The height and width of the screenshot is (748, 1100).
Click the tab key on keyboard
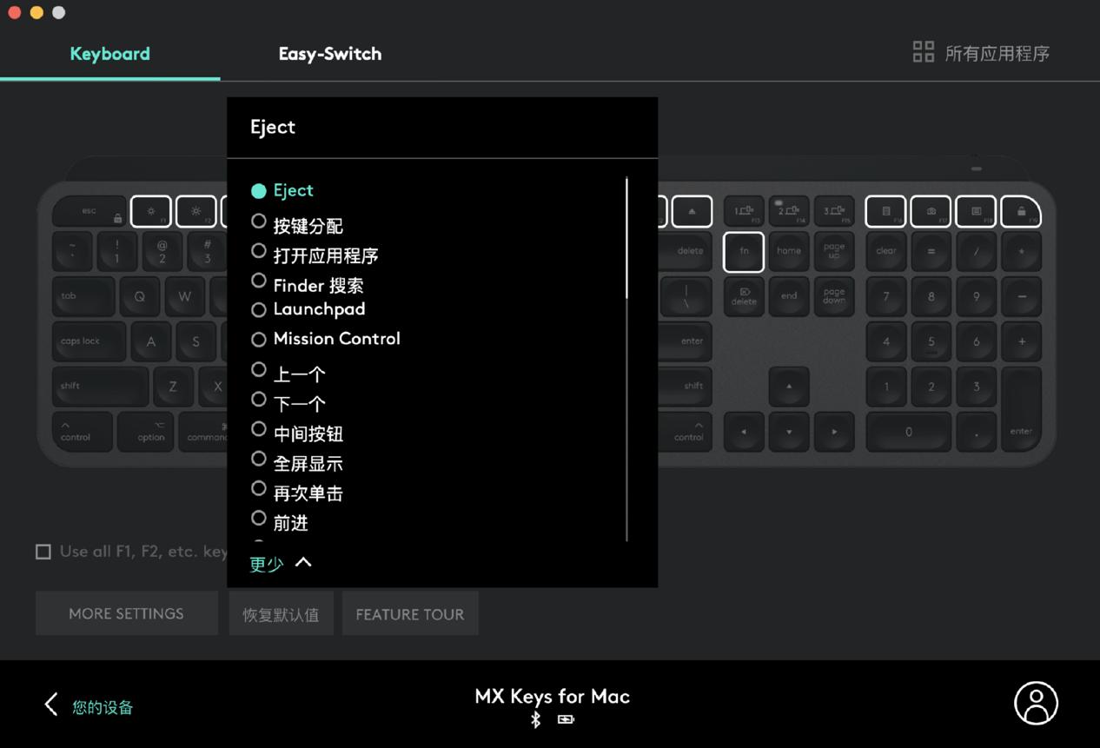[x=83, y=296]
